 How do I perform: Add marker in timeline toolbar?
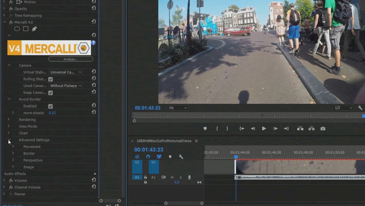click(170, 157)
